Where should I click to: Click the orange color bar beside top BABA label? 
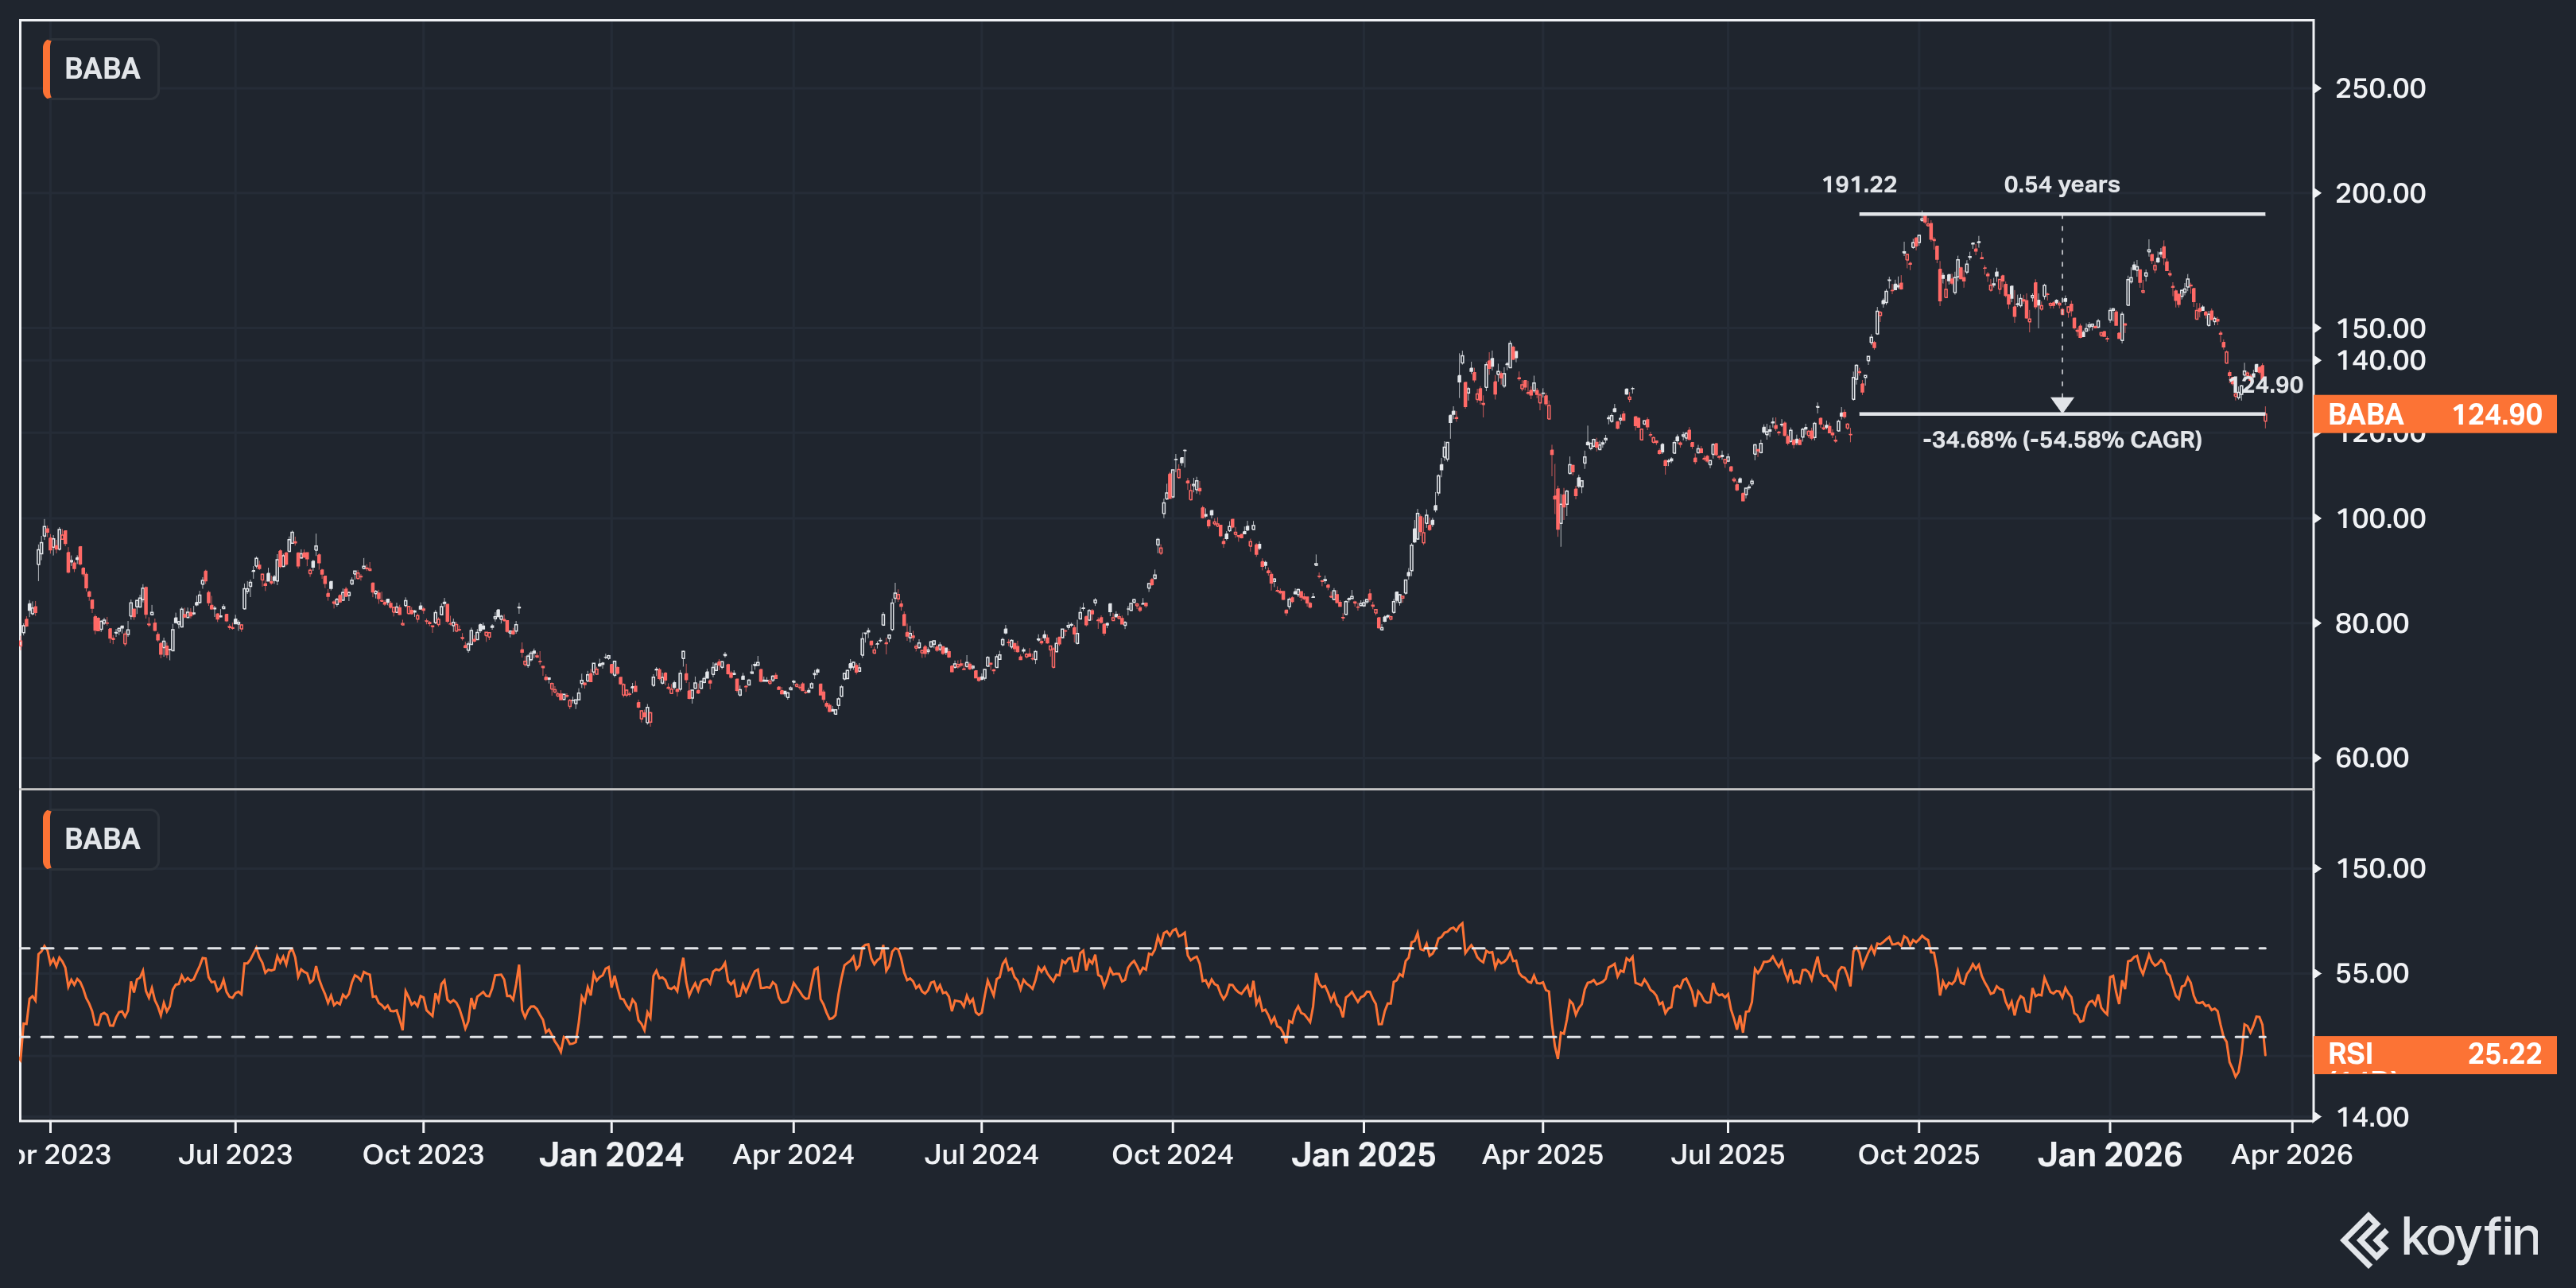[x=47, y=69]
